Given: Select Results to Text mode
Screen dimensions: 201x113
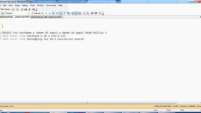Looking at the screenshot, I should coord(73,13).
